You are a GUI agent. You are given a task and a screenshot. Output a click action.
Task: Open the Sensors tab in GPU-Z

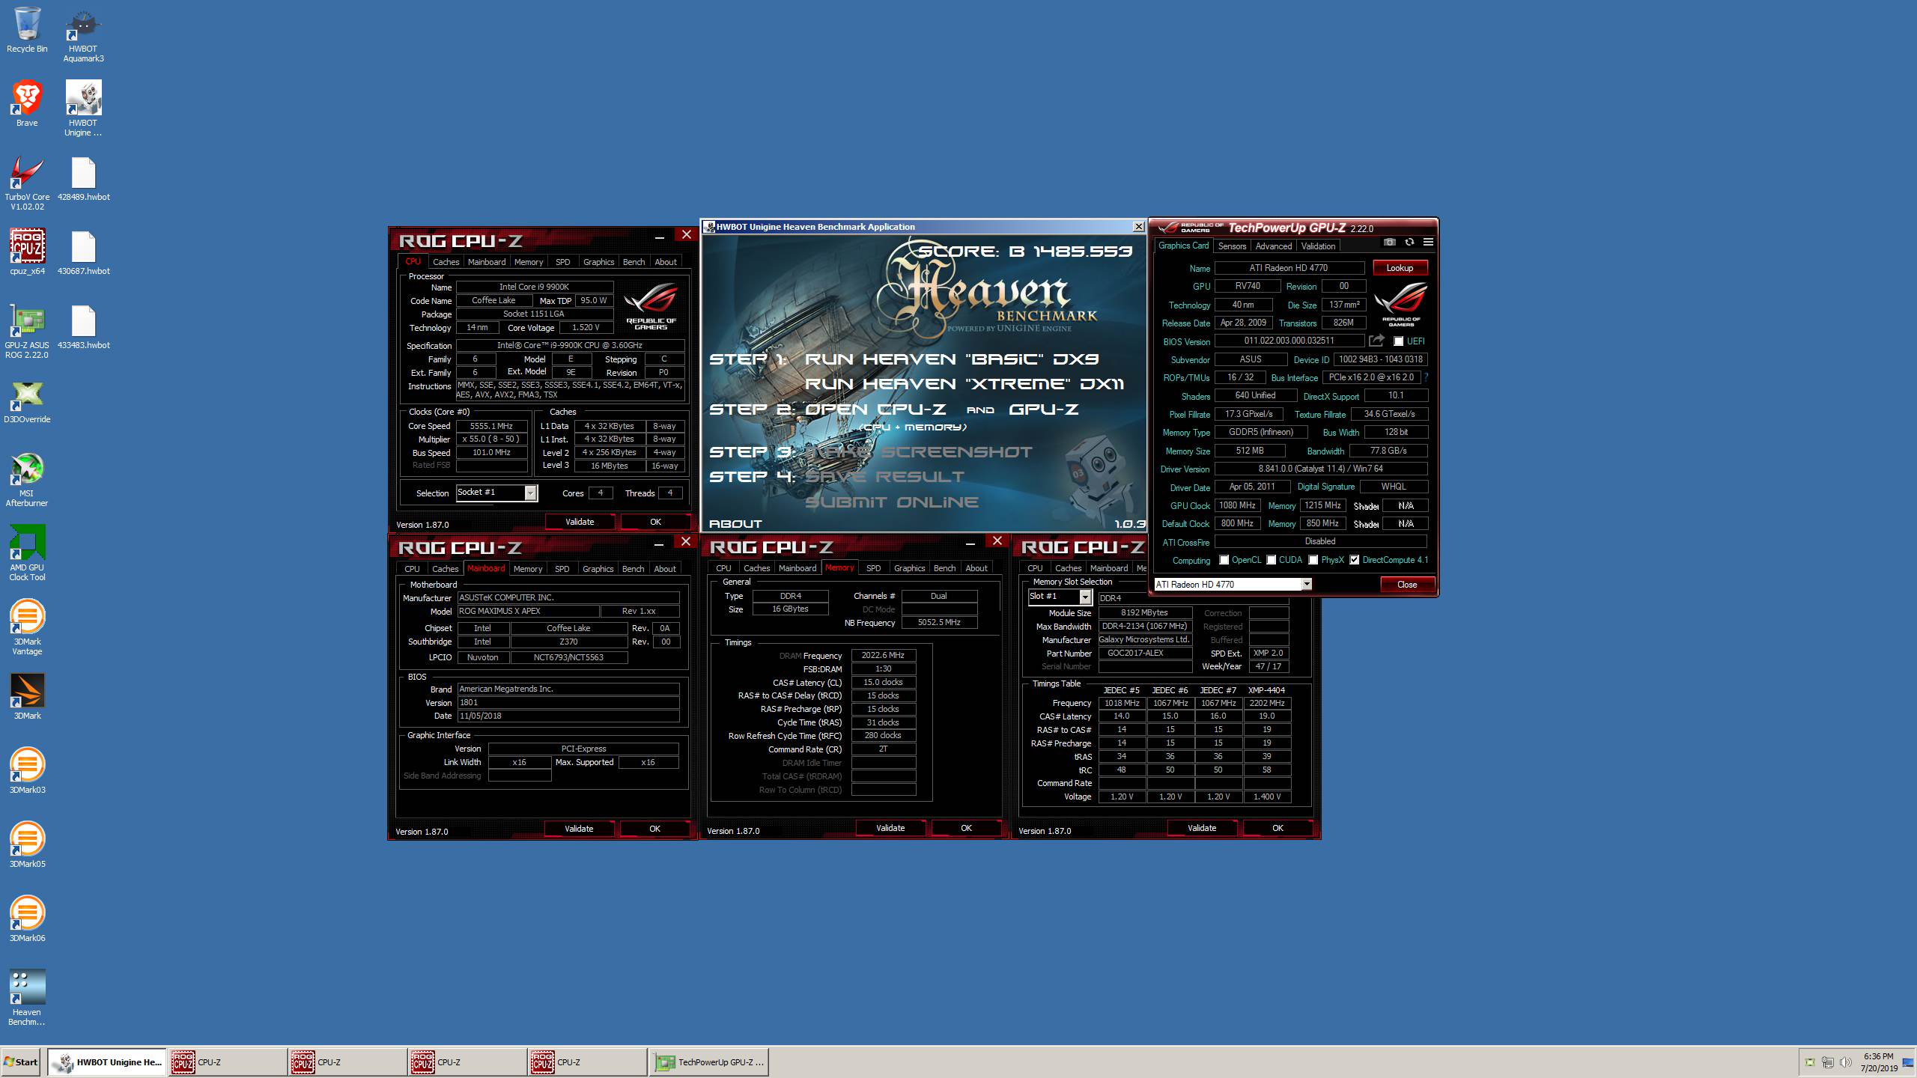click(1232, 246)
